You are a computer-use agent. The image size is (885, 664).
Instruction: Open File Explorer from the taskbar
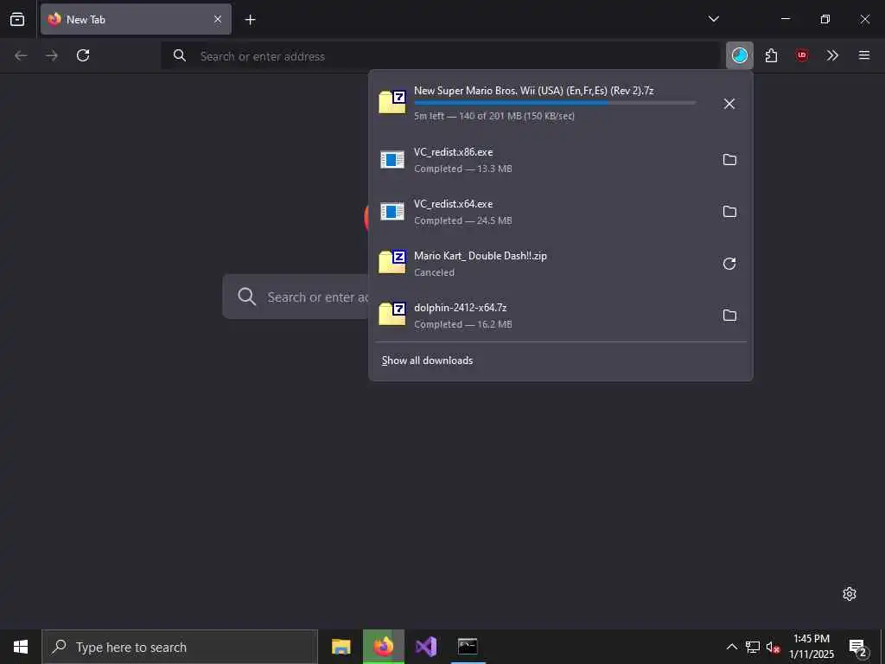pos(341,647)
